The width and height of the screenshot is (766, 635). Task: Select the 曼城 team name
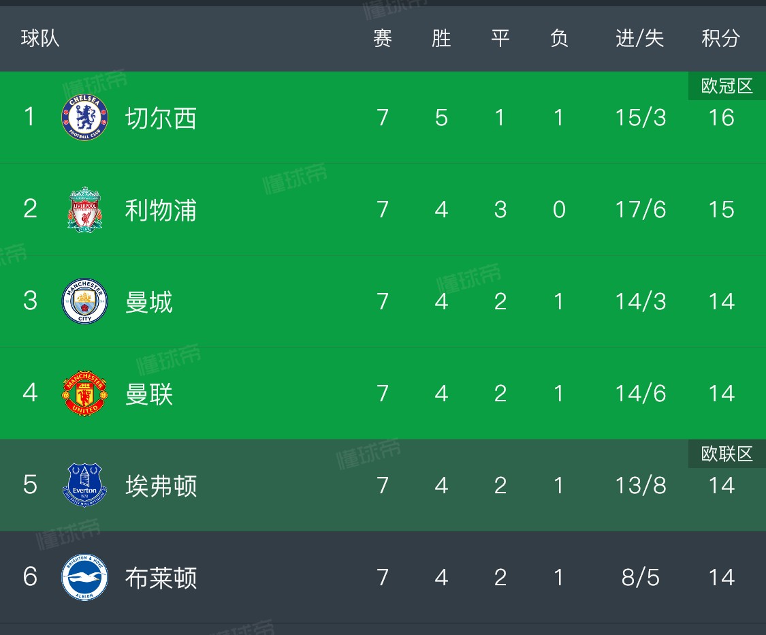(149, 302)
